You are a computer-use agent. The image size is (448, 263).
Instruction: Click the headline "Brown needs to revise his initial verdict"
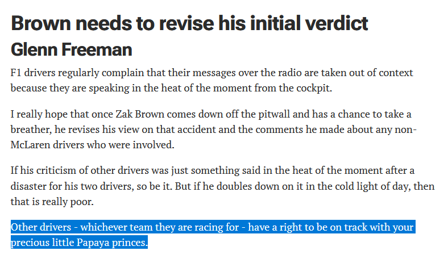coord(189,23)
